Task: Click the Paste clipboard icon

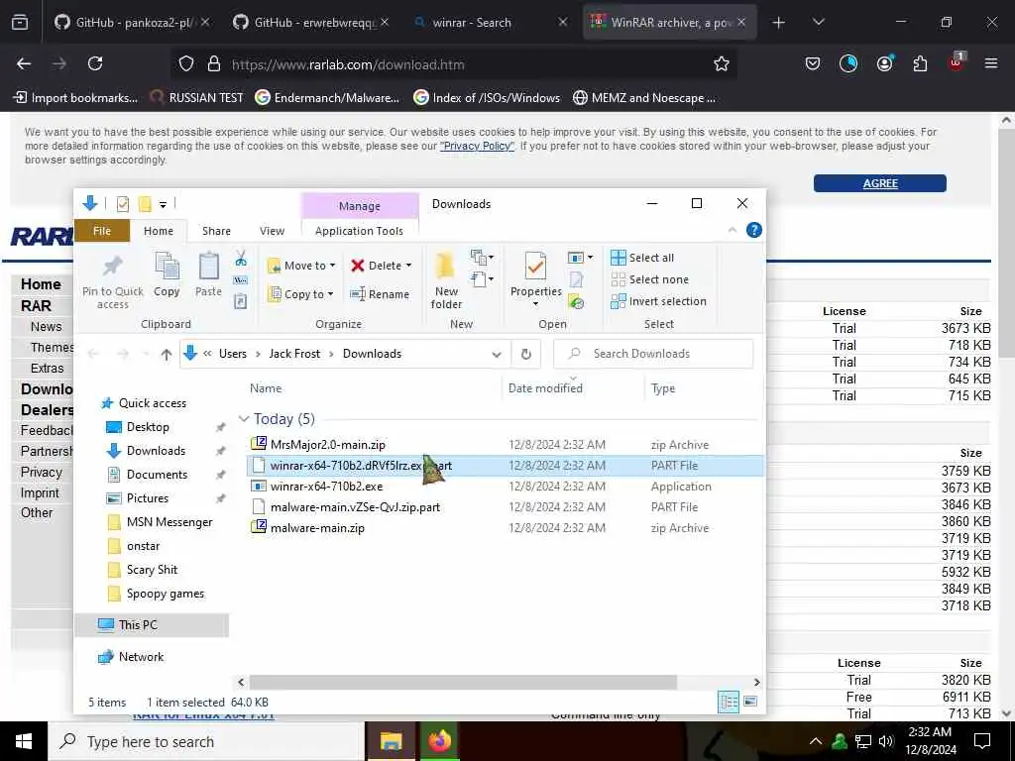Action: tap(208, 266)
